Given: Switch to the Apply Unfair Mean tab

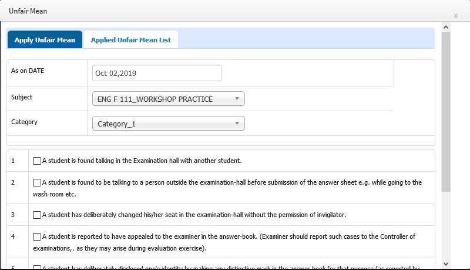Looking at the screenshot, I should pos(45,39).
